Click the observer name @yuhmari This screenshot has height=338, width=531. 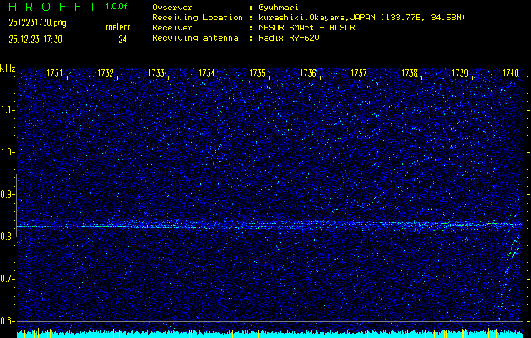[280, 7]
